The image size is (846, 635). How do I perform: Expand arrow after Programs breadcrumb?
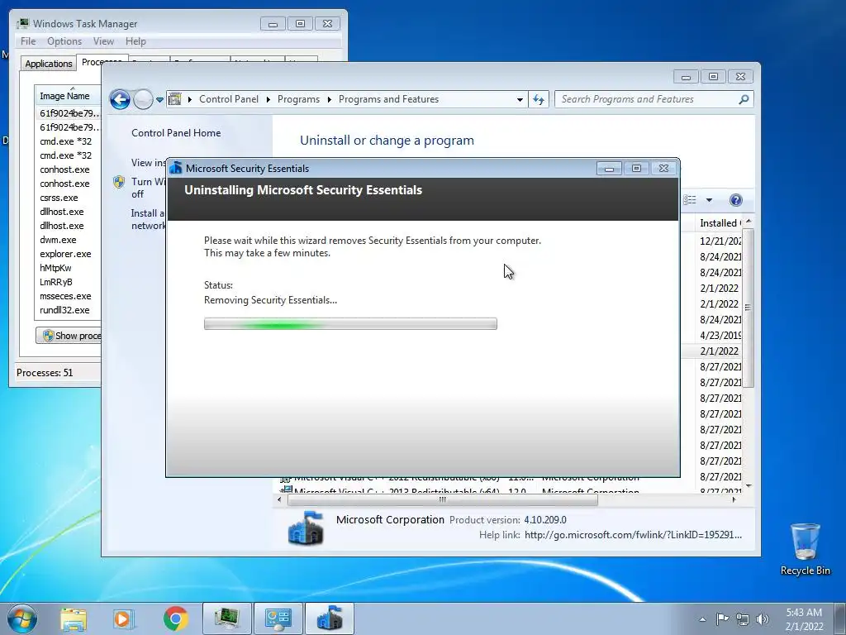coord(329,99)
